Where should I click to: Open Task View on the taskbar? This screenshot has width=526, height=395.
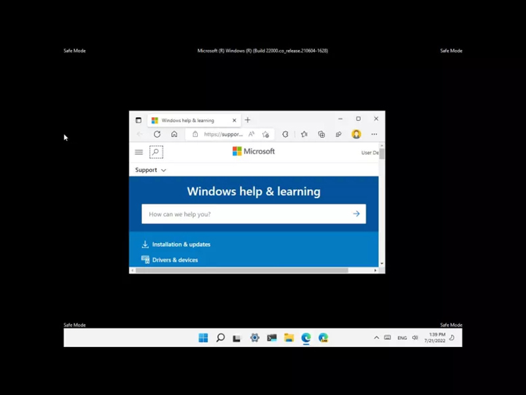click(x=237, y=338)
